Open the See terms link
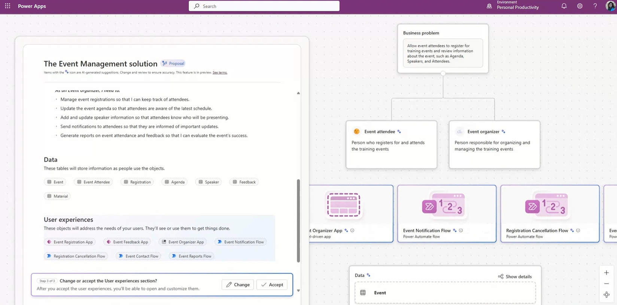The image size is (617, 305). click(220, 73)
